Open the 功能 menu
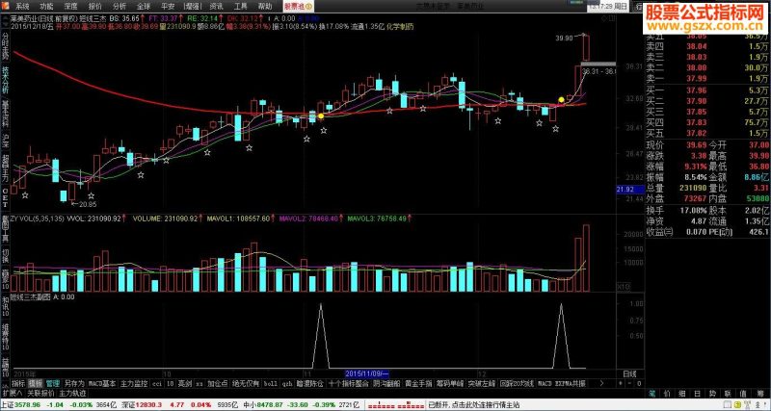Screen dimensions: 771x411 [46, 7]
